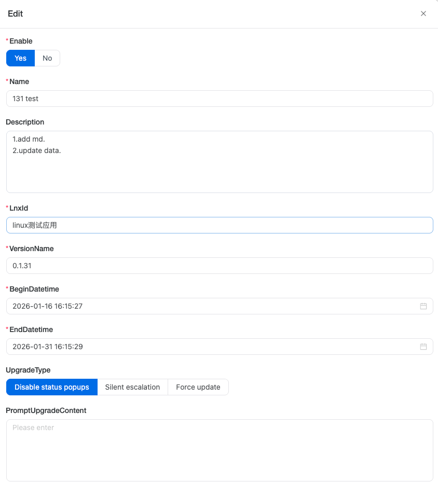This screenshot has width=438, height=496.
Task: Click the PromptUpgradeContent text area
Action: (x=219, y=450)
